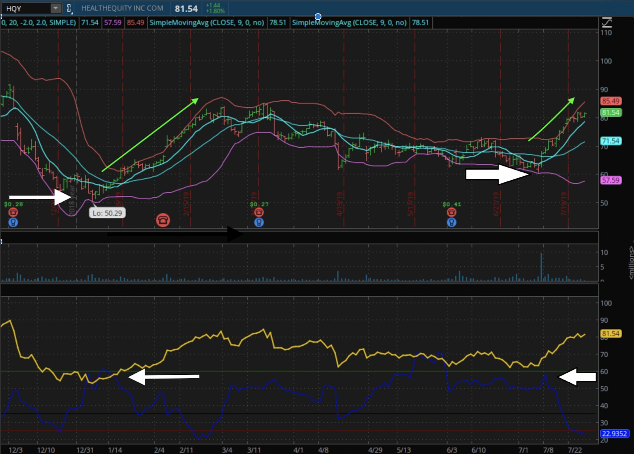This screenshot has height=454, width=634.
Task: Click the blue circle handle atop the chart
Action: coord(318,17)
